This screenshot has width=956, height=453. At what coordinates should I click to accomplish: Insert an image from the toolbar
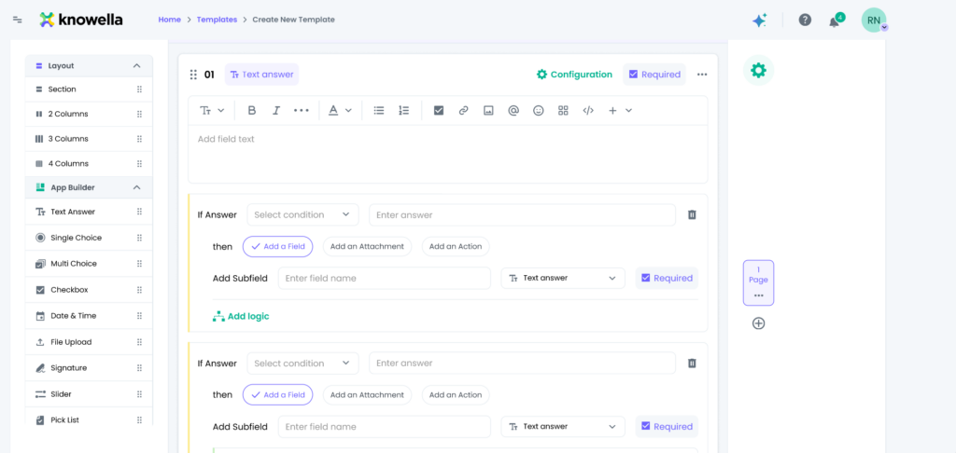pyautogui.click(x=488, y=110)
